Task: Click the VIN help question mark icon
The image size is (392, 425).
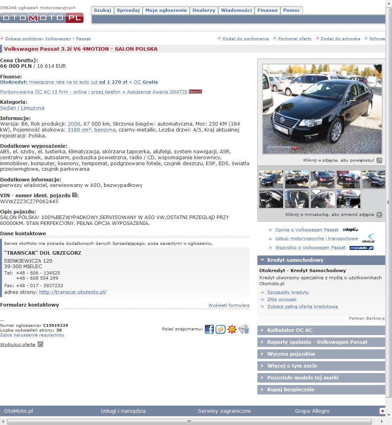Action: (74, 195)
